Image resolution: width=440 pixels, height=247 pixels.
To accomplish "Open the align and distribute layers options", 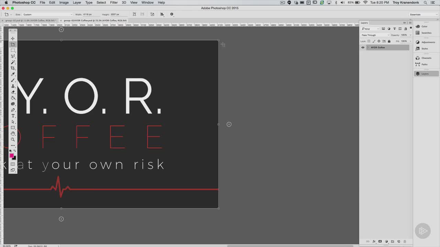I will (x=162, y=14).
